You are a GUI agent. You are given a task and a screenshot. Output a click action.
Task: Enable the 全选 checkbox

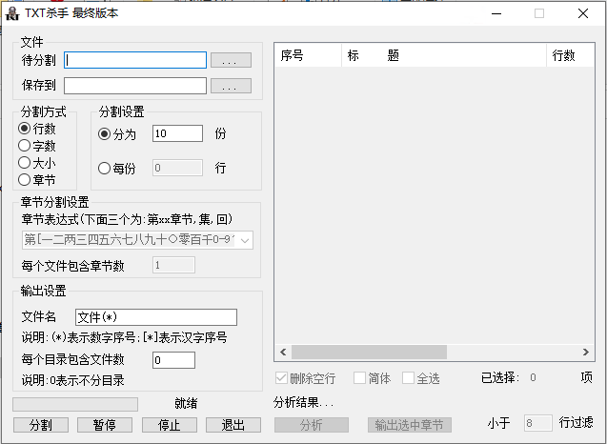pos(409,378)
